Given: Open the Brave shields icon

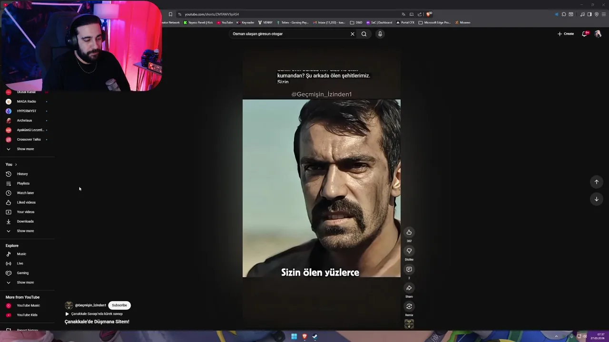Looking at the screenshot, I should [429, 14].
